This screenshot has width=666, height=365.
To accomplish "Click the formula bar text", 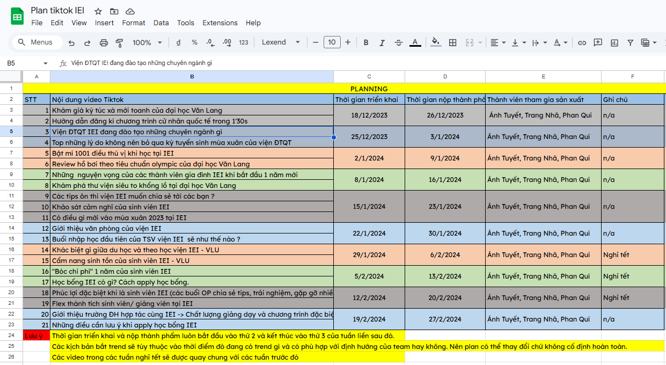I will [x=142, y=63].
